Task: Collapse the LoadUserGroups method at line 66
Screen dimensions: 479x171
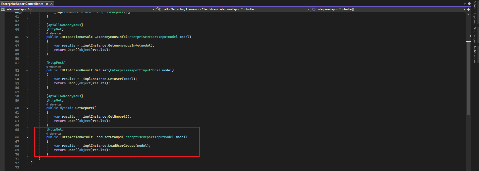Action: click(x=27, y=137)
